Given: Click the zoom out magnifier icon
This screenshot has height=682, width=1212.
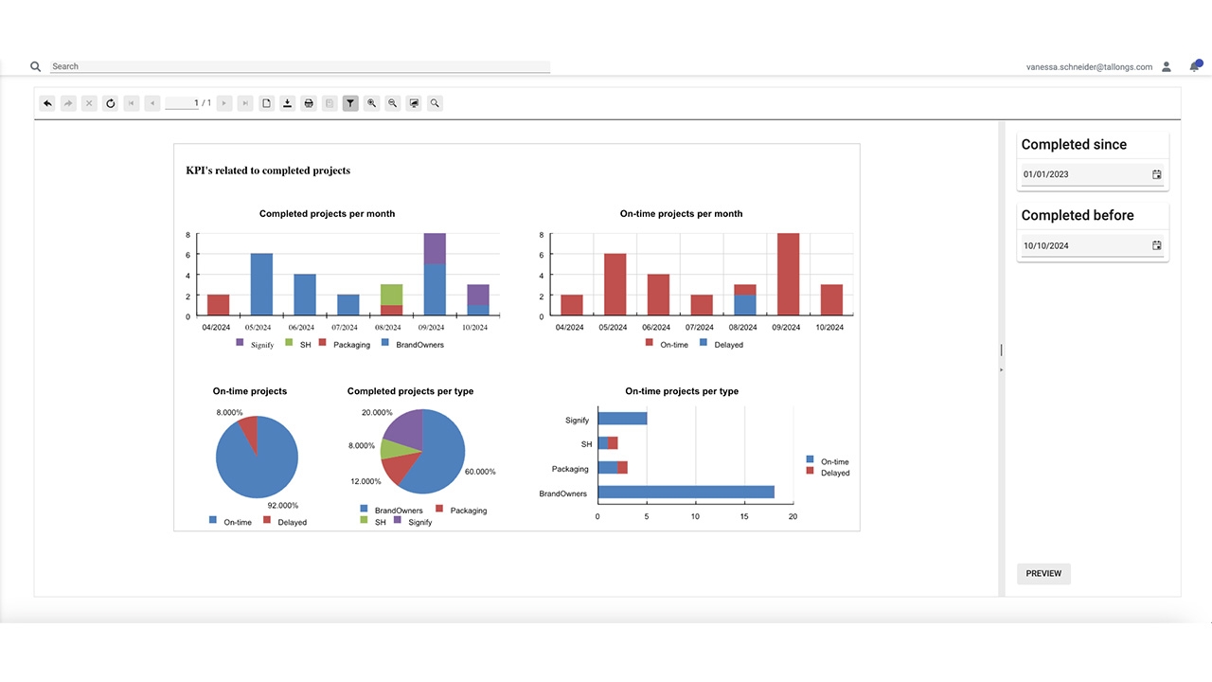Looking at the screenshot, I should (x=393, y=103).
